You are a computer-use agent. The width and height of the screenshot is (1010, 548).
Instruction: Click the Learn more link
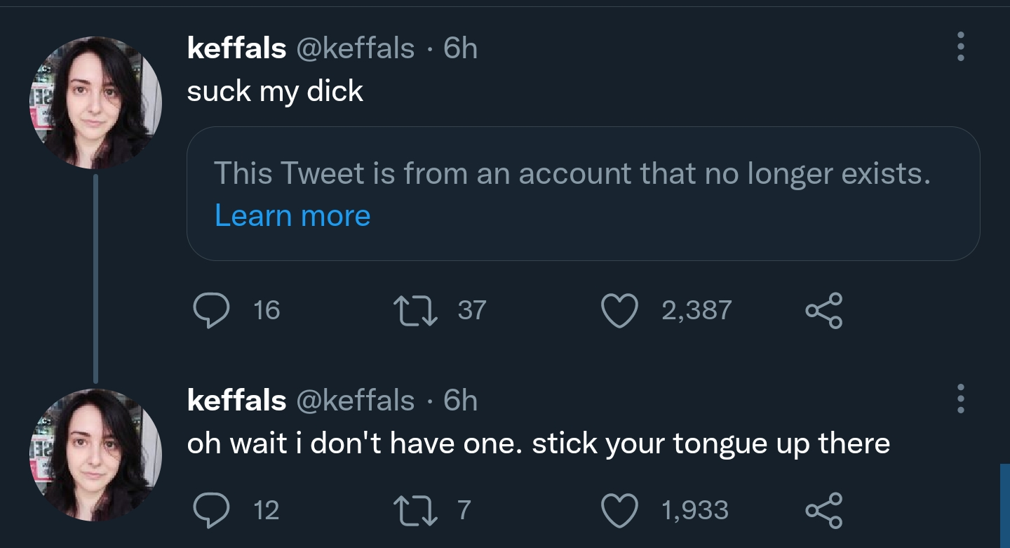292,215
